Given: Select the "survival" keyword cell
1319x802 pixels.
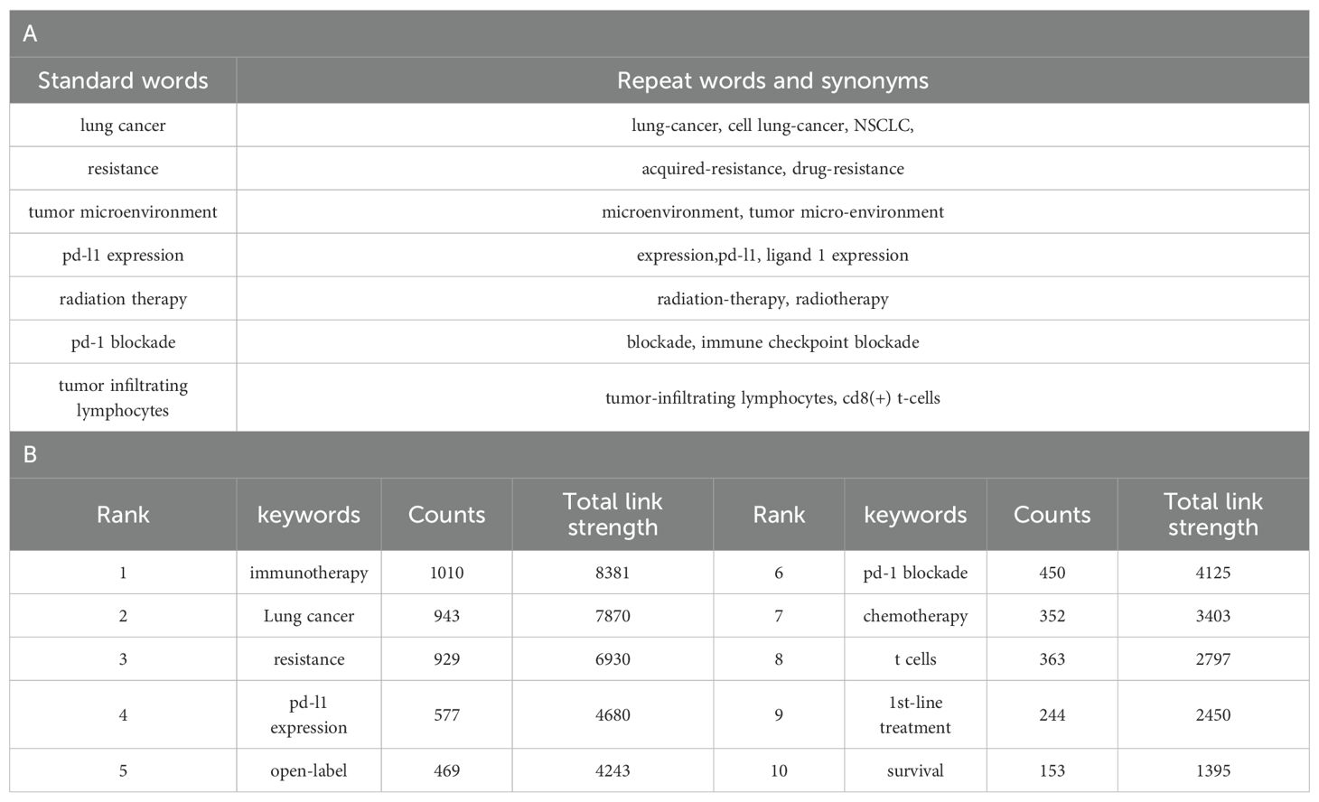Looking at the screenshot, I should [915, 770].
